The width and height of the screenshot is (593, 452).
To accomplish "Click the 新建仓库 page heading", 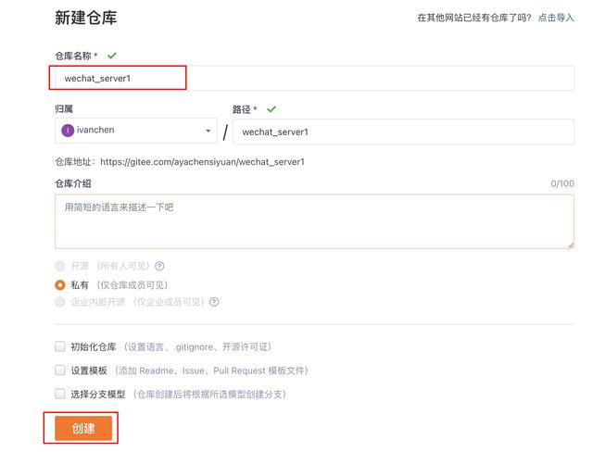I will coord(86,18).
